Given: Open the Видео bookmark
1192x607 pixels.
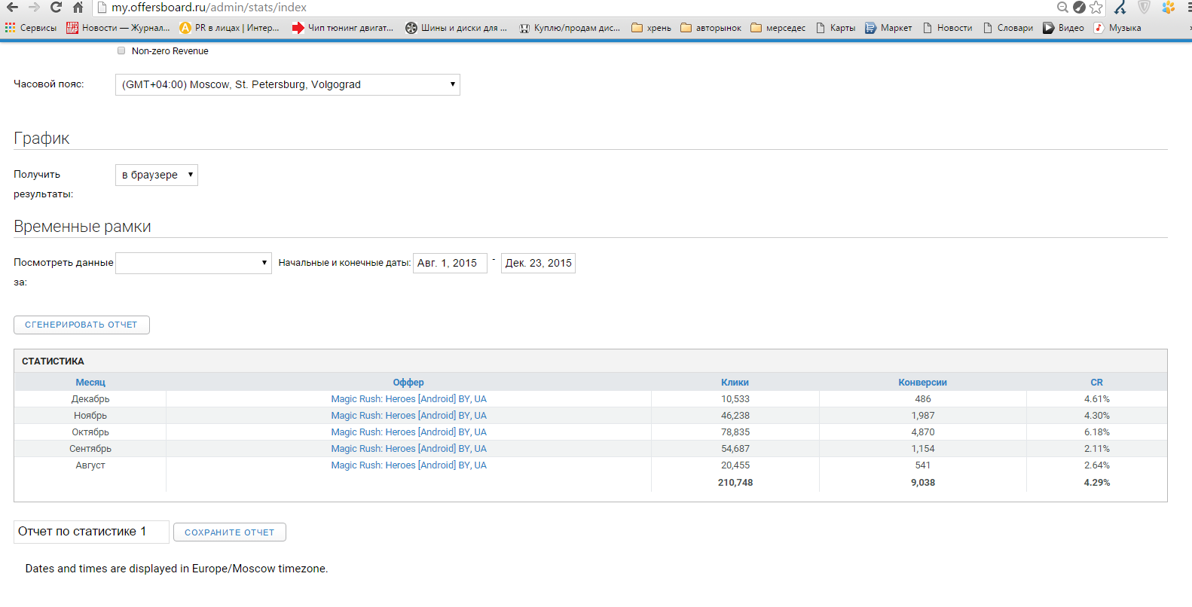Looking at the screenshot, I should pyautogui.click(x=1063, y=28).
